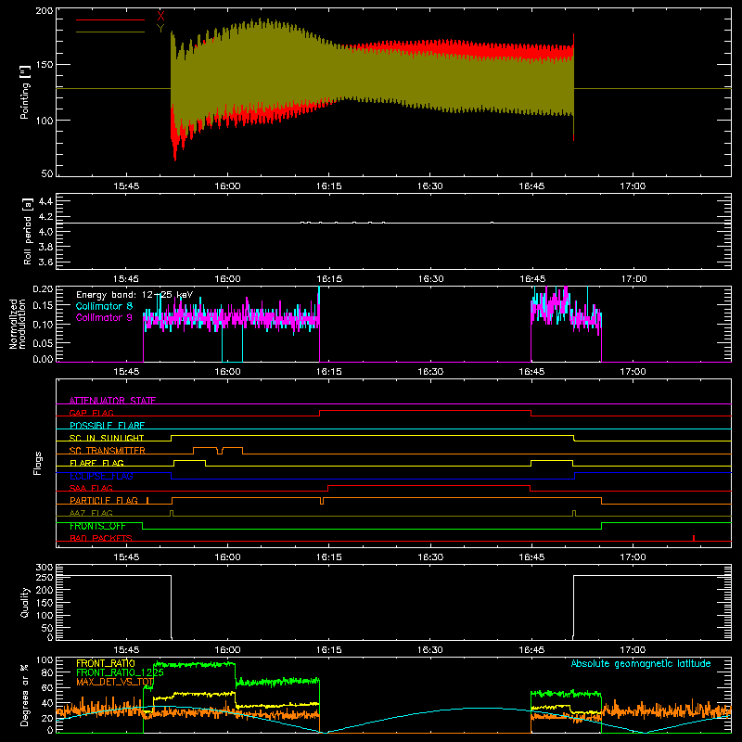742x742 pixels.
Task: Select the FRONT_RATIO_1225 legend label
Action: (x=120, y=672)
